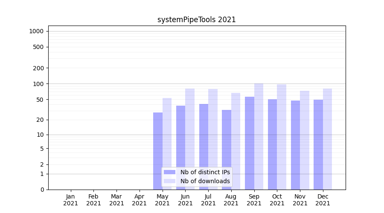384x213 pixels.
Task: Select the Nb of downloads legend label
Action: (x=205, y=181)
